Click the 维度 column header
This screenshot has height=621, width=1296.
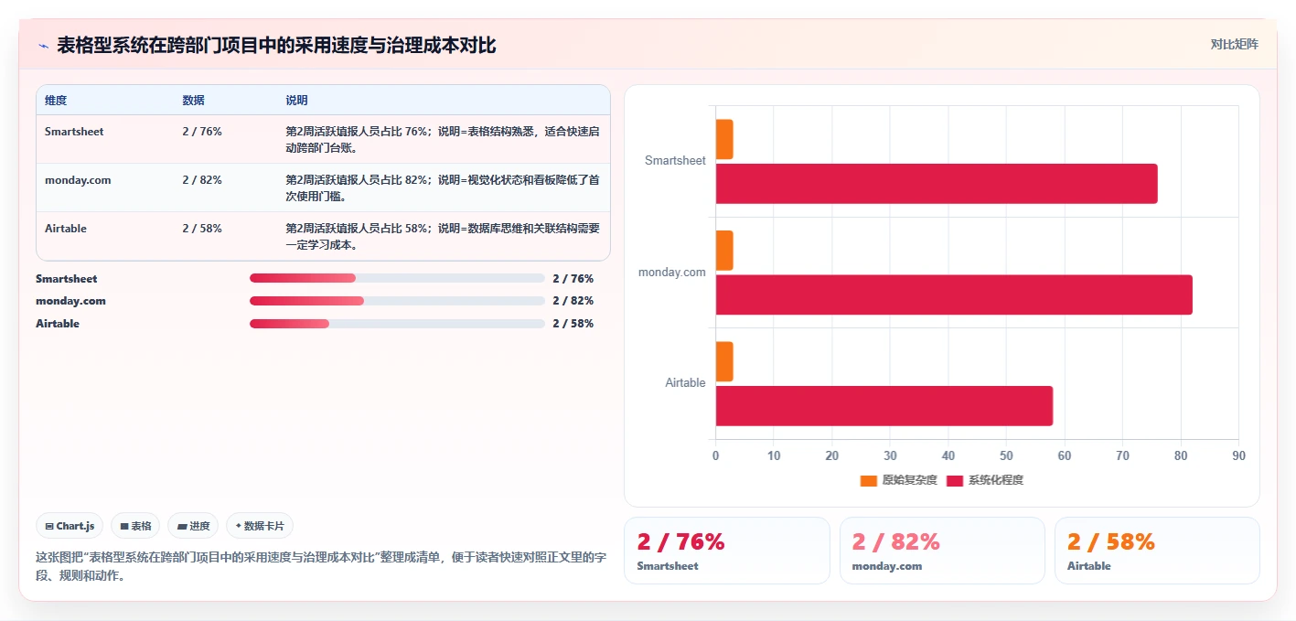coord(56,101)
